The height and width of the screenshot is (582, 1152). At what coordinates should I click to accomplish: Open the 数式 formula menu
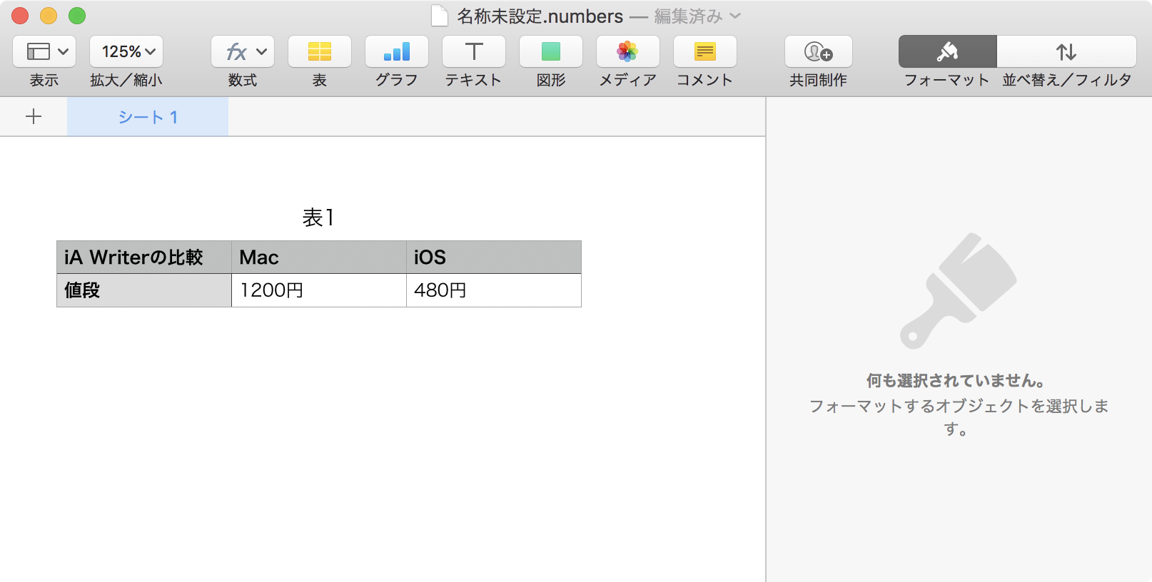[x=243, y=52]
